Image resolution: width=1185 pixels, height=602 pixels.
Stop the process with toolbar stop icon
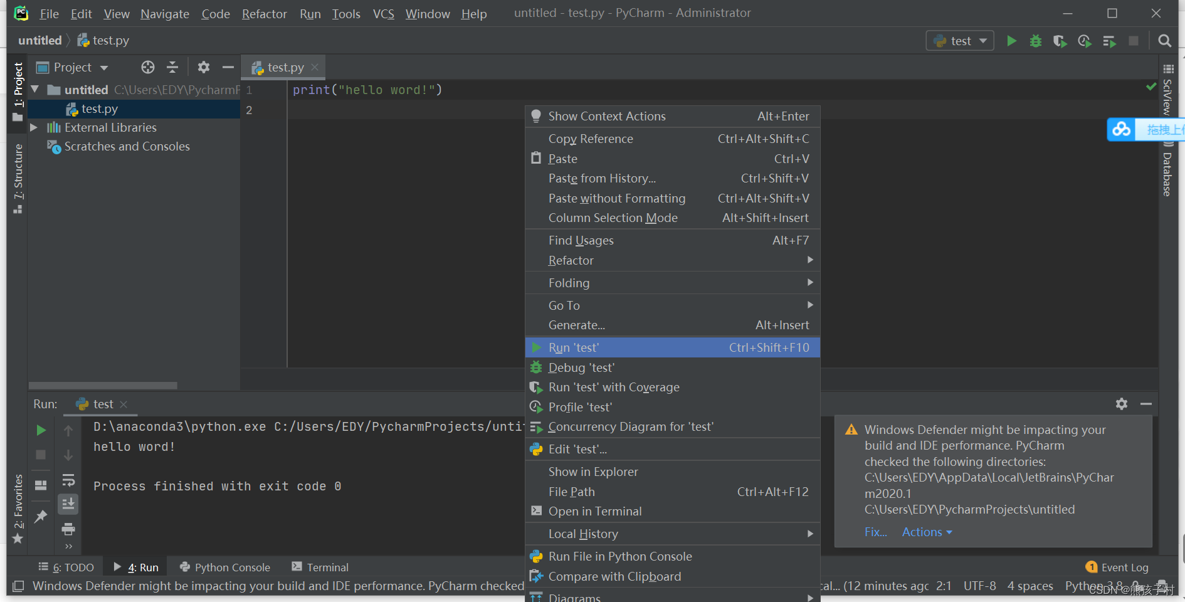pyautogui.click(x=1134, y=41)
